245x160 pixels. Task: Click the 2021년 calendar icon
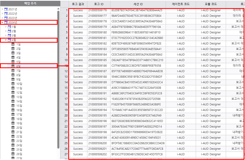pos(6,9)
